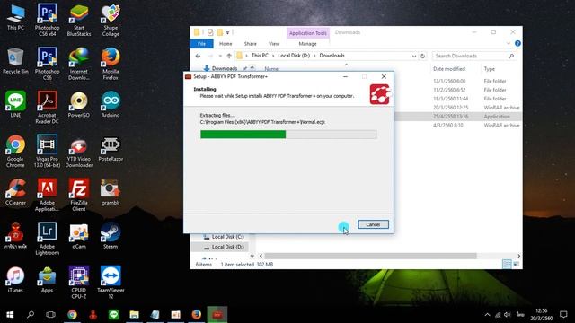
Task: Open Apps folder desktop icon
Action: tap(48, 279)
